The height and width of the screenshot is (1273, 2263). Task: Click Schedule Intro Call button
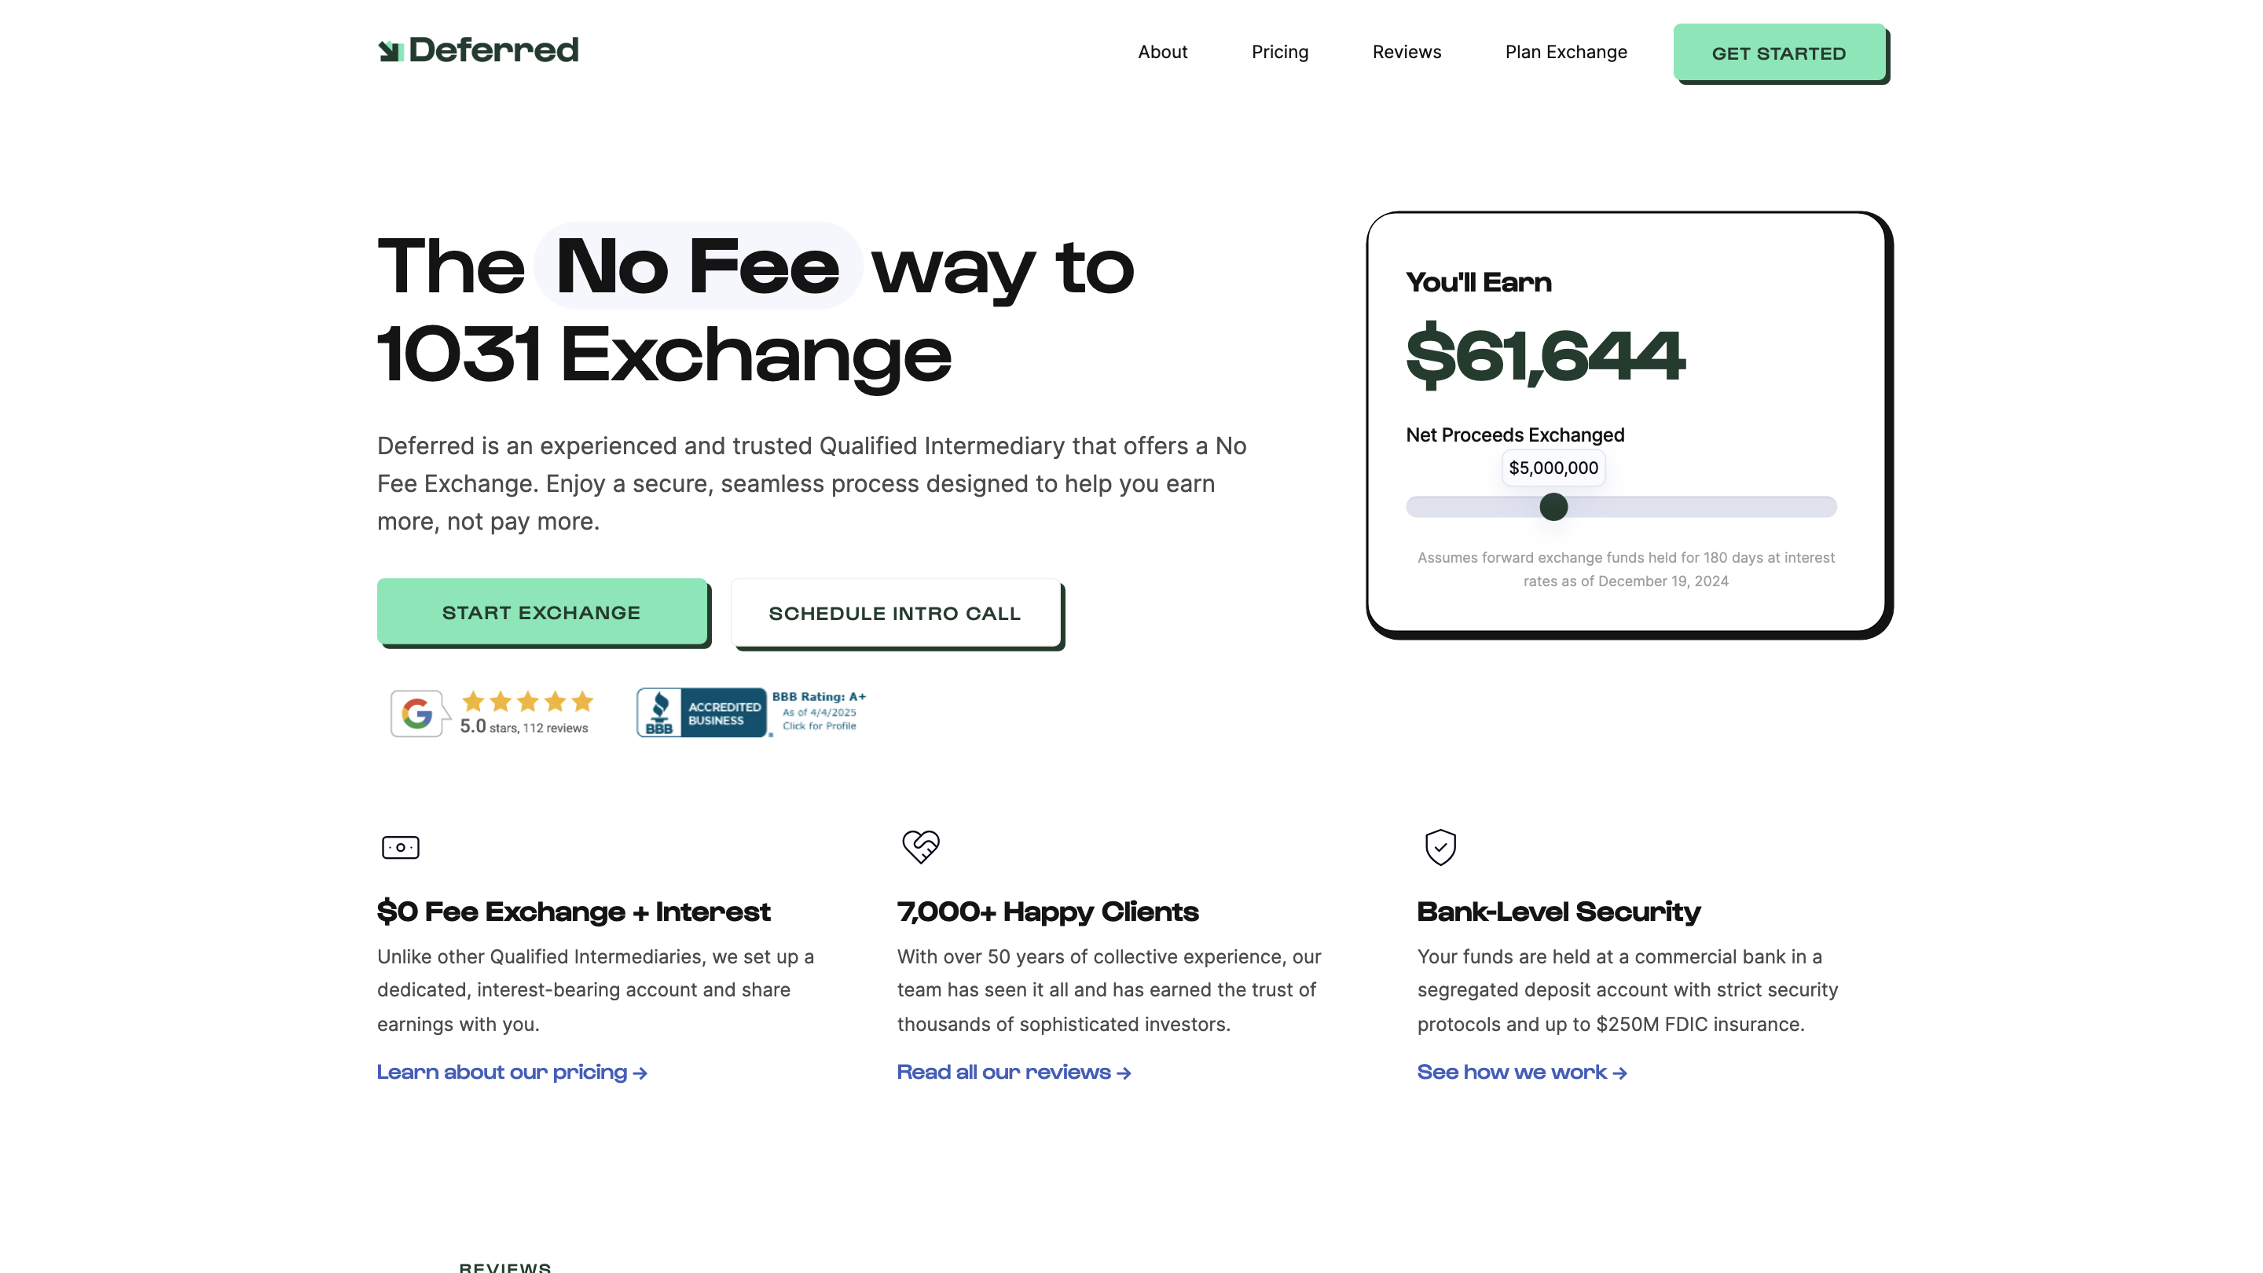coord(894,613)
